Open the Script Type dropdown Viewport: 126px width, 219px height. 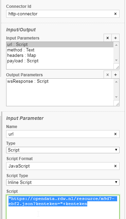(63, 182)
